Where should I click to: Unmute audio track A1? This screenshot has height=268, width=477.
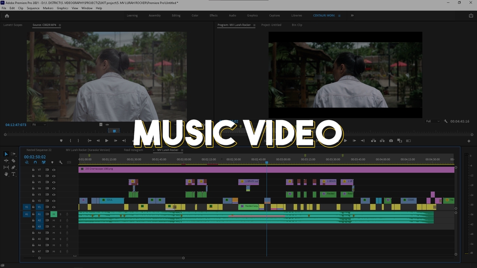point(54,214)
